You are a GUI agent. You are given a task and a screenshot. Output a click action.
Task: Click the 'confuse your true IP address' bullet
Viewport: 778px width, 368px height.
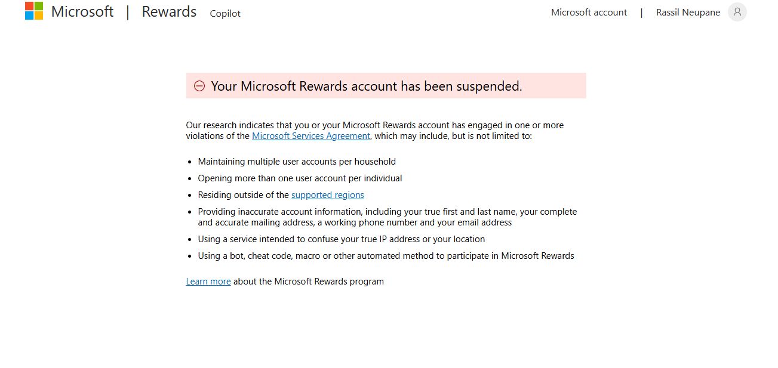(341, 239)
